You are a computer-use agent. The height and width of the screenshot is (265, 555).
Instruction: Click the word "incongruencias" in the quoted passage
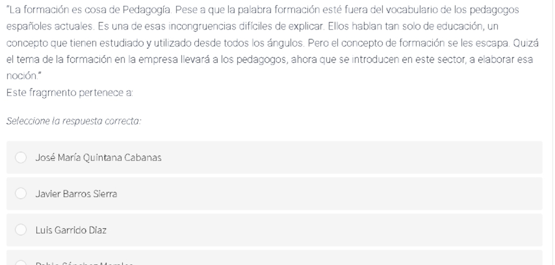[197, 26]
